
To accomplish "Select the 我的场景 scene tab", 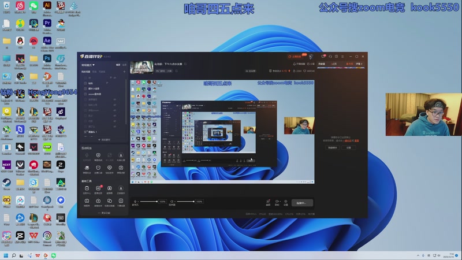I will click(85, 72).
